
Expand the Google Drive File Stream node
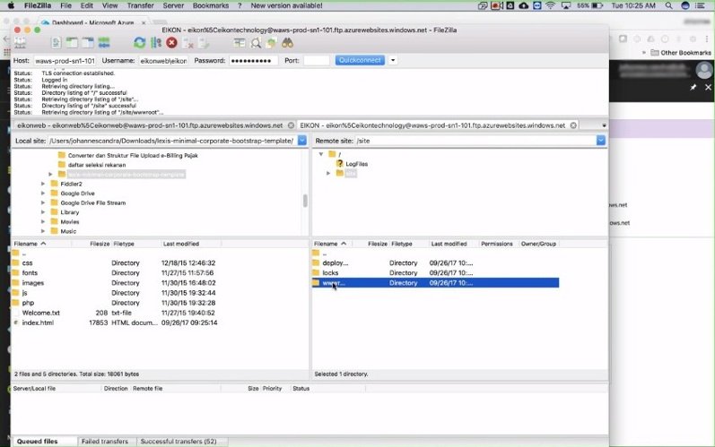coord(43,203)
